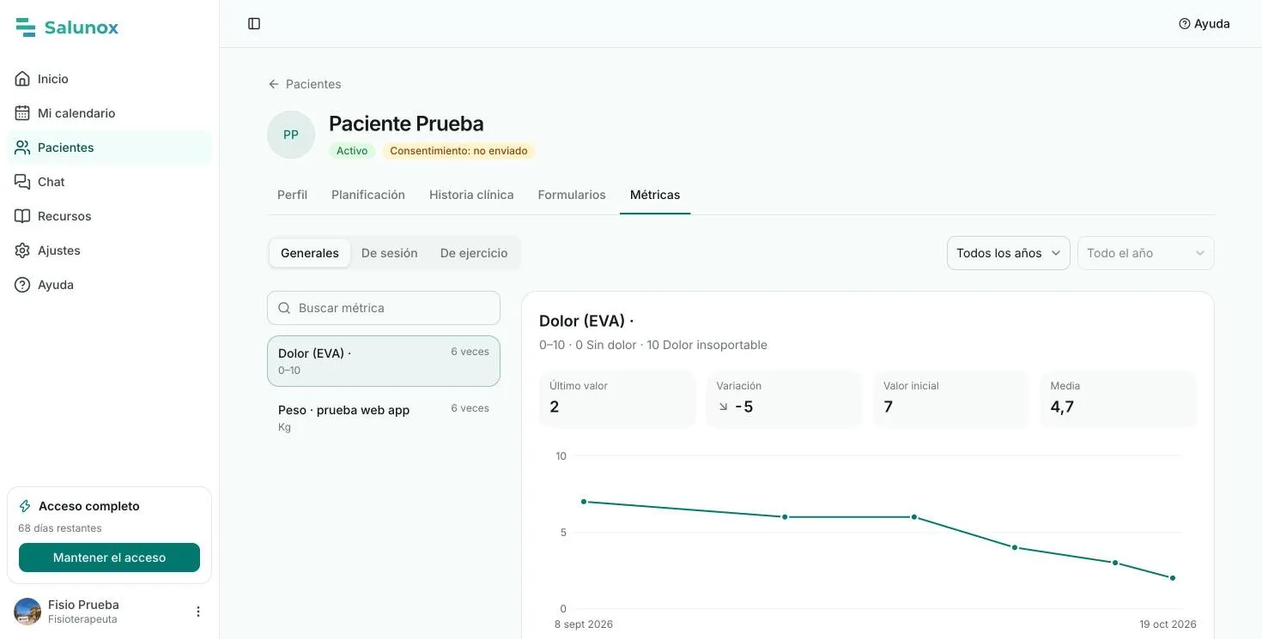Click the 68 días restantes text
The width and height of the screenshot is (1262, 639).
tap(60, 528)
